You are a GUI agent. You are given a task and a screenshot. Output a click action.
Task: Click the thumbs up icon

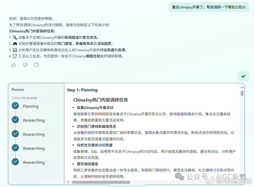[x=14, y=65]
